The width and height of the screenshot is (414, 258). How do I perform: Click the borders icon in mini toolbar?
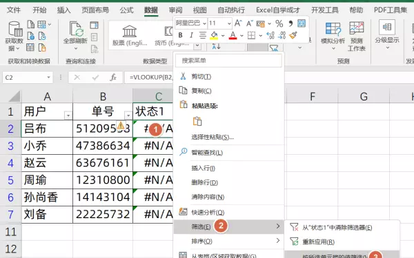[251, 35]
